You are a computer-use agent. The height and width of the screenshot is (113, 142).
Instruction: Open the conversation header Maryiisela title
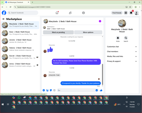62,22
